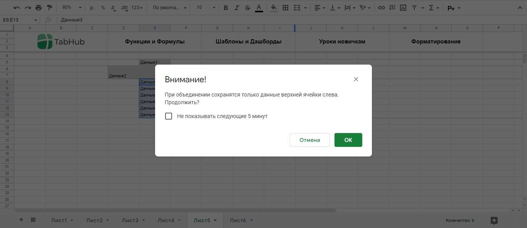Viewport: 527px width, 228px height.
Task: Click the borders grid icon
Action: click(285, 8)
